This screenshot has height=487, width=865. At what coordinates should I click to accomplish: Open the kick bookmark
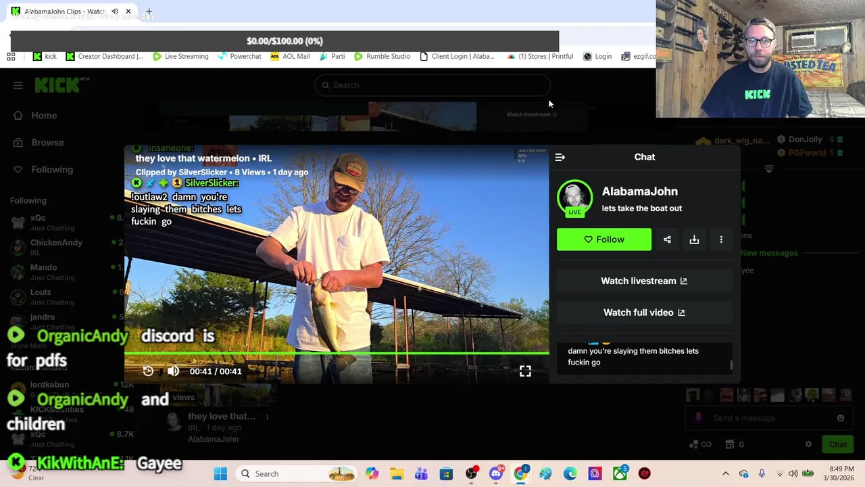pyautogui.click(x=45, y=57)
